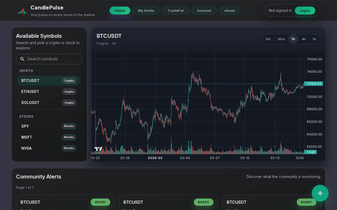Select SPY stock symbol

[x=49, y=126]
